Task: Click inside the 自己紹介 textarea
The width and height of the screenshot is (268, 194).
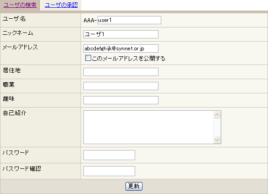Action: (x=148, y=127)
